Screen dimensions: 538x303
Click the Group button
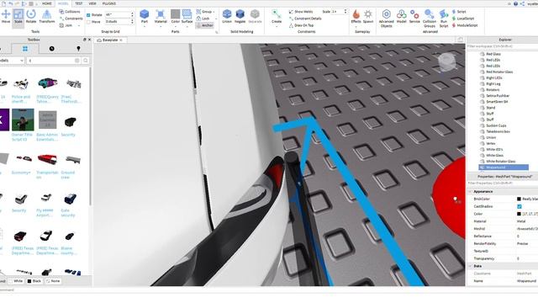204,12
